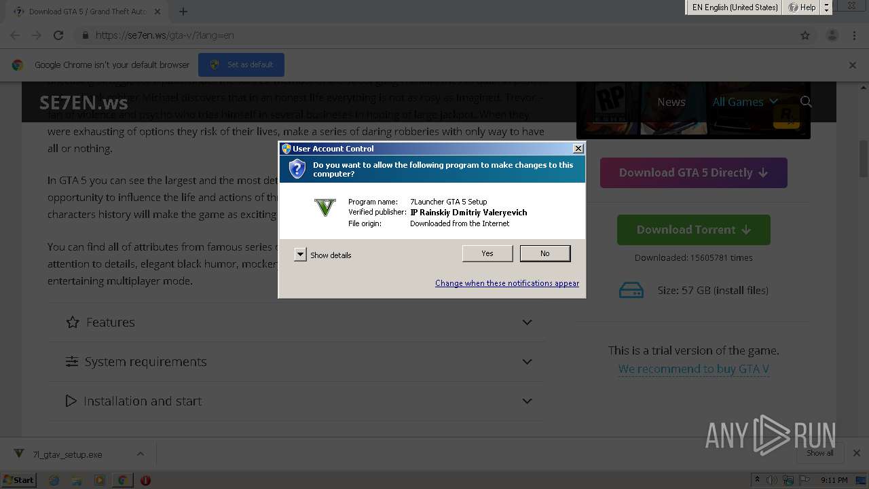Click the Chrome forward arrow
The image size is (869, 489).
[x=37, y=35]
